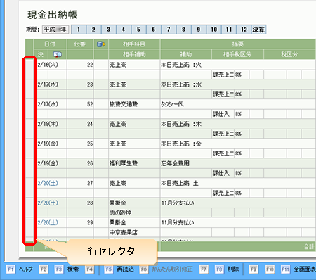
Task: Select month 10 period button
Action: tap(213, 30)
